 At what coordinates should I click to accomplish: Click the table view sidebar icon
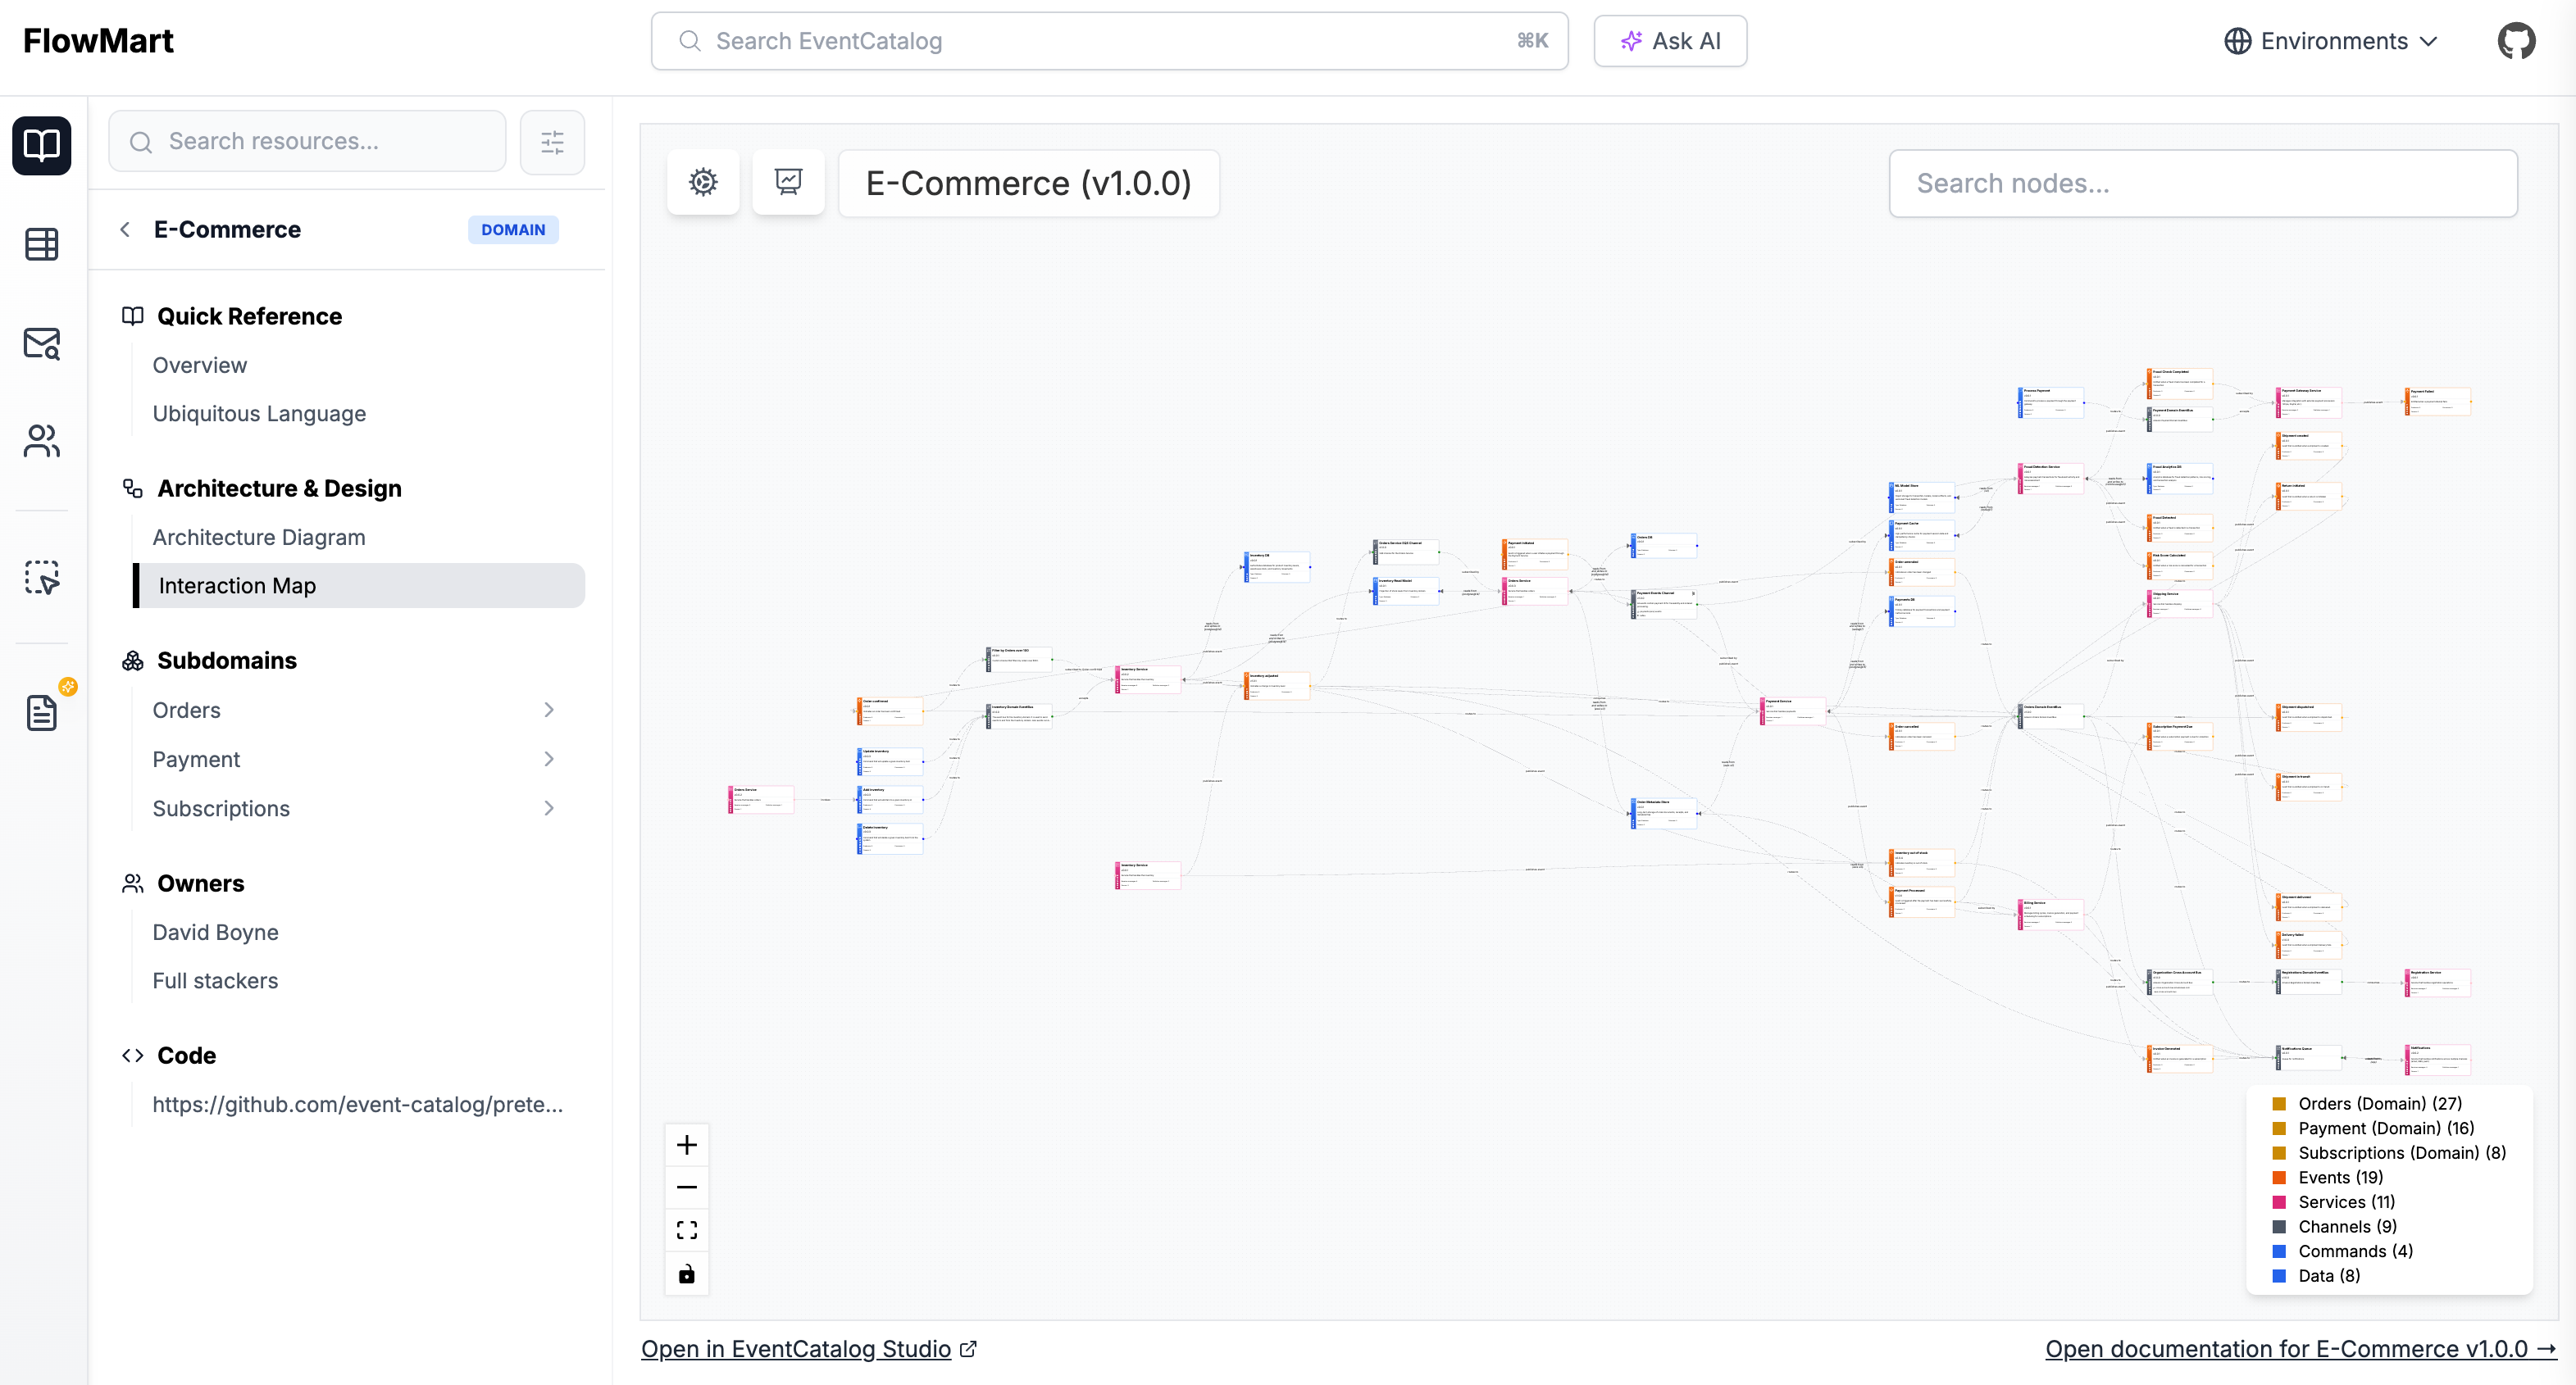pos(42,244)
